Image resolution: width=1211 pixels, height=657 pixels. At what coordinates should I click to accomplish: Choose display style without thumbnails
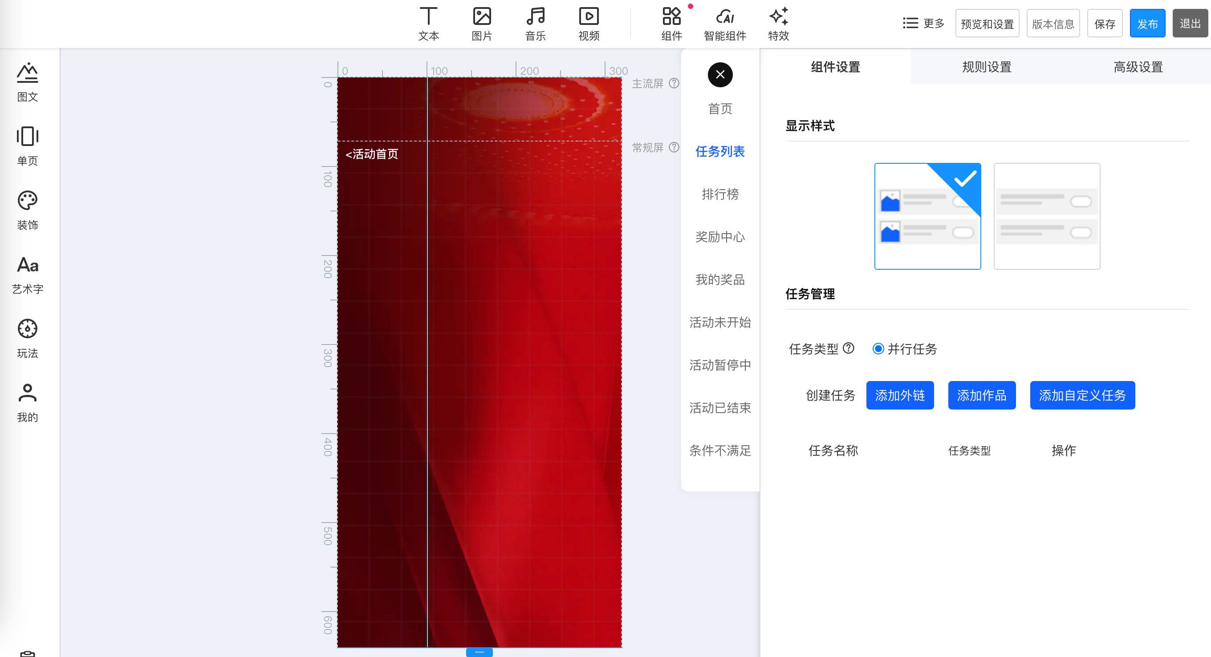click(x=1046, y=216)
